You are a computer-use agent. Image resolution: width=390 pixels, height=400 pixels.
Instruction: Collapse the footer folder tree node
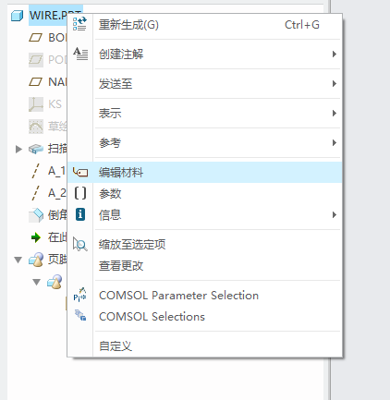18,260
